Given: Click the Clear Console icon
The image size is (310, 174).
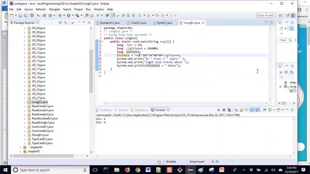Looking at the screenshot, I should [236, 110].
